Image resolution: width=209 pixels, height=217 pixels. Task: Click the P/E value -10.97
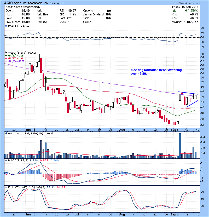[x=72, y=11]
